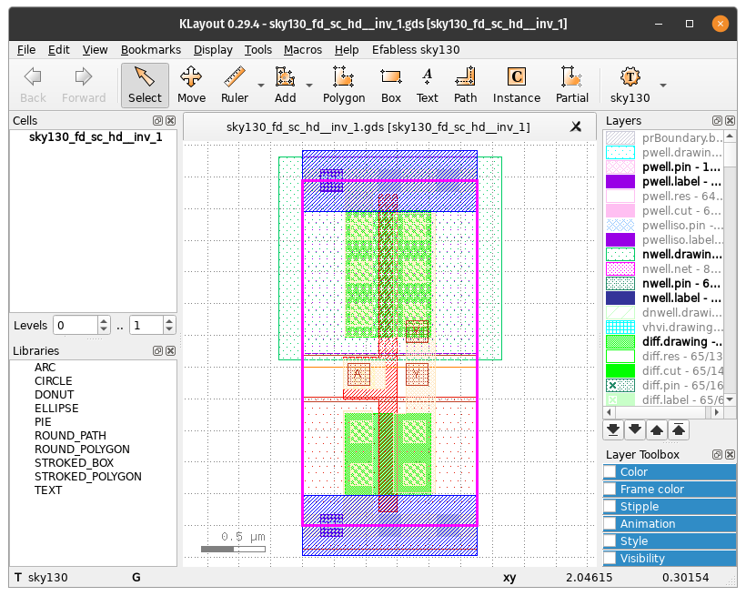This screenshot has height=596, width=746.
Task: Select the DONUT library item
Action: pos(55,395)
